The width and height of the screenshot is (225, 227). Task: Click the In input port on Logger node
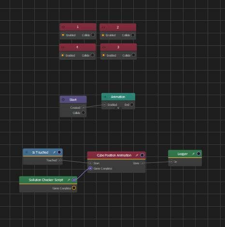[x=171, y=161]
